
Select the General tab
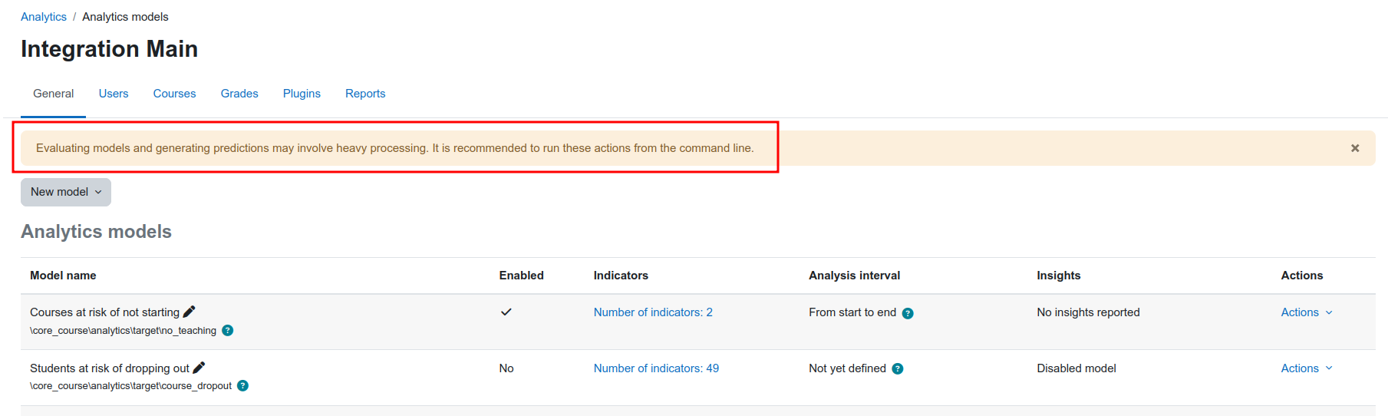pos(53,94)
